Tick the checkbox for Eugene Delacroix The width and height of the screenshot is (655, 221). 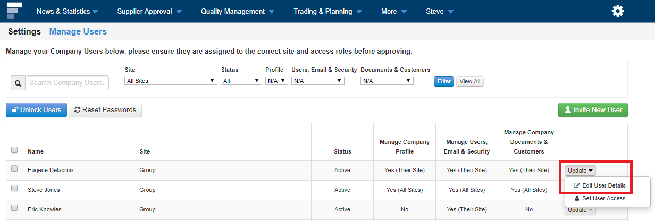pyautogui.click(x=14, y=169)
